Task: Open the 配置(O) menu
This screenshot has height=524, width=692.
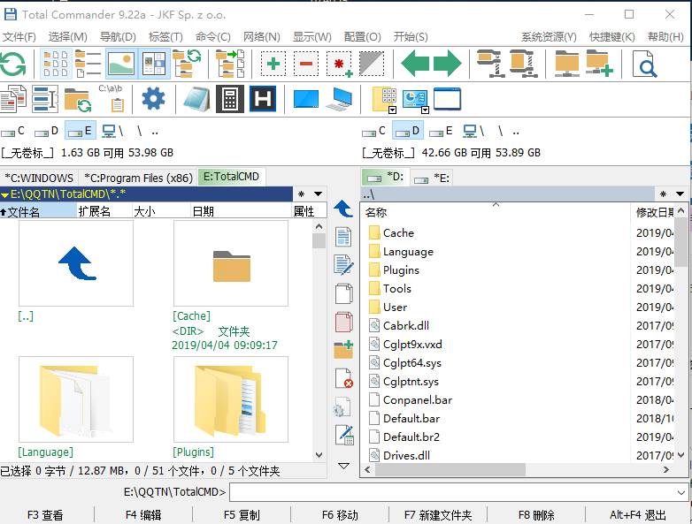Action: pyautogui.click(x=362, y=37)
